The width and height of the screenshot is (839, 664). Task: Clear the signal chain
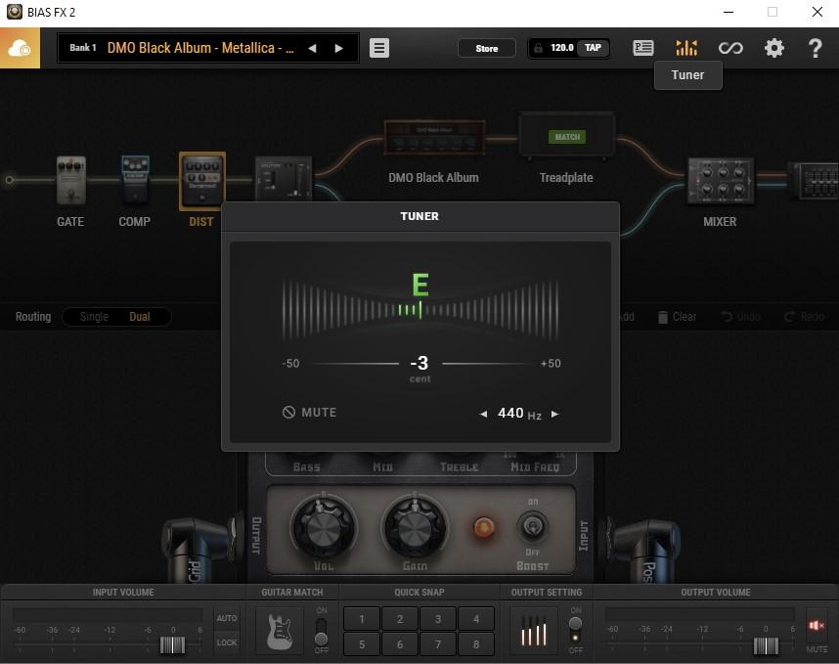coord(677,317)
